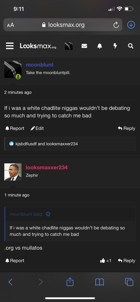Viewport: 140px width, 302px height.
Task: Open the hamburger navigation menu
Action: (x=10, y=46)
